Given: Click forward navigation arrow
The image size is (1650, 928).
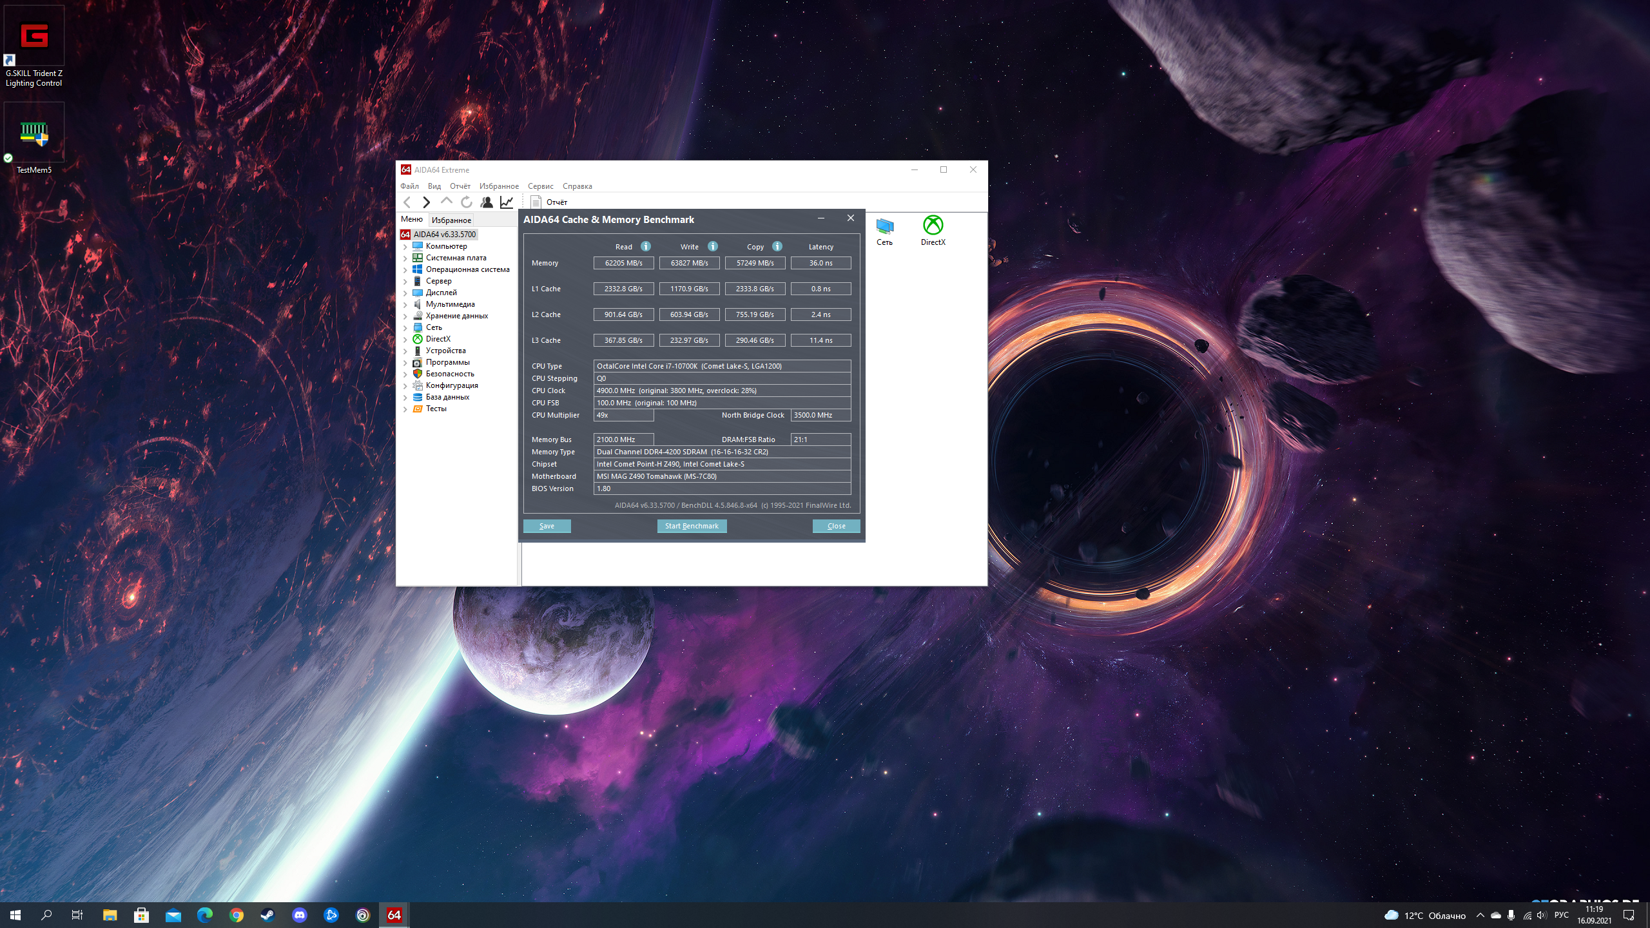Looking at the screenshot, I should pyautogui.click(x=426, y=202).
